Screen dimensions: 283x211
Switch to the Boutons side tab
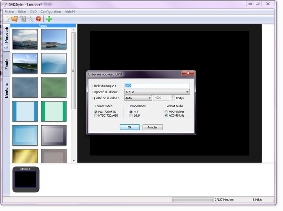pos(6,90)
